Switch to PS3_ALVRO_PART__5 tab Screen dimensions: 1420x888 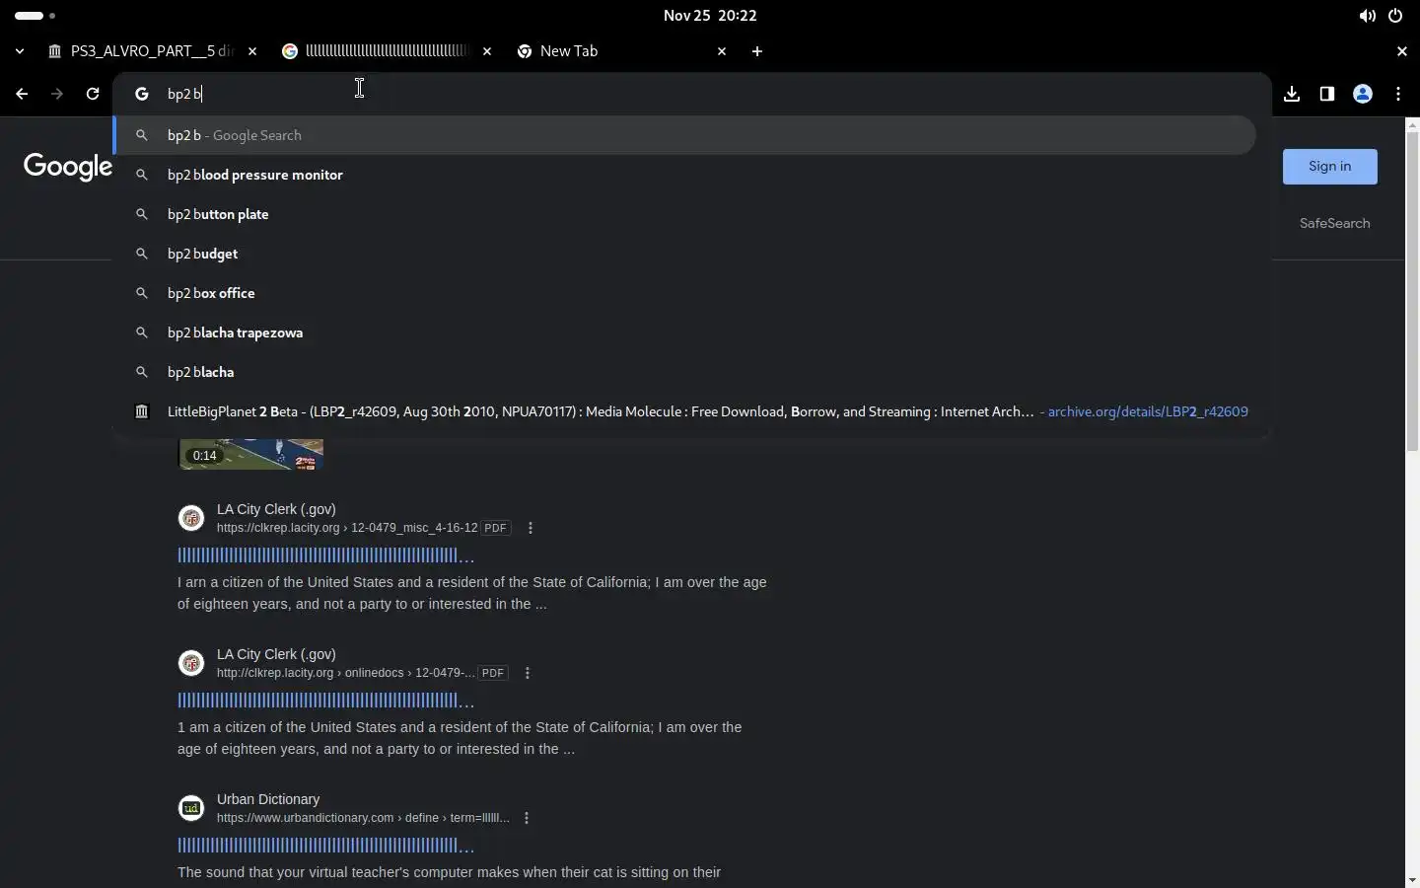(153, 51)
